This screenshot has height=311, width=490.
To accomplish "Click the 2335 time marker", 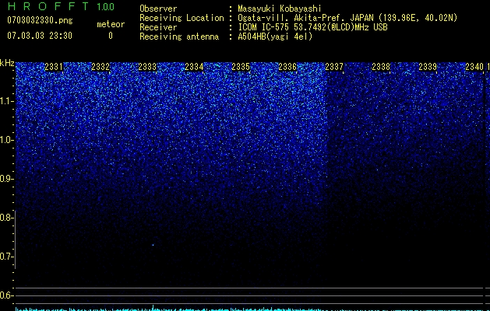I will 241,67.
